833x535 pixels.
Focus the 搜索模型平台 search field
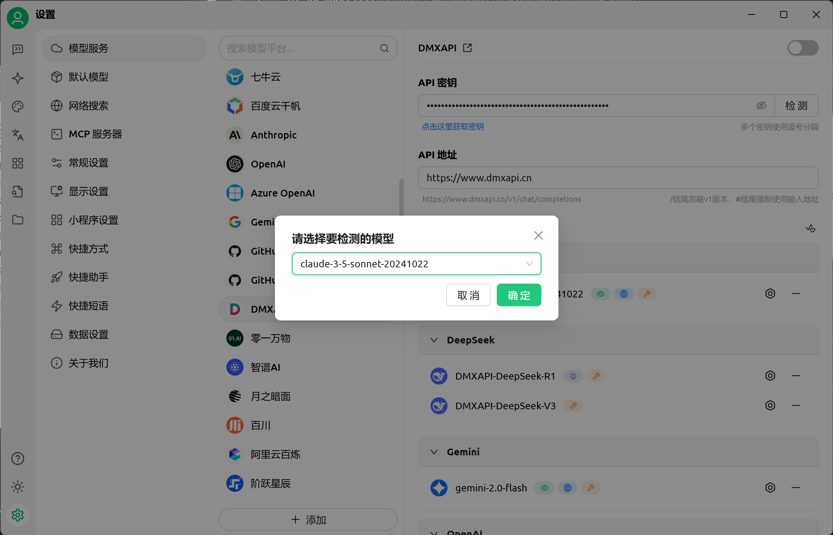click(308, 48)
